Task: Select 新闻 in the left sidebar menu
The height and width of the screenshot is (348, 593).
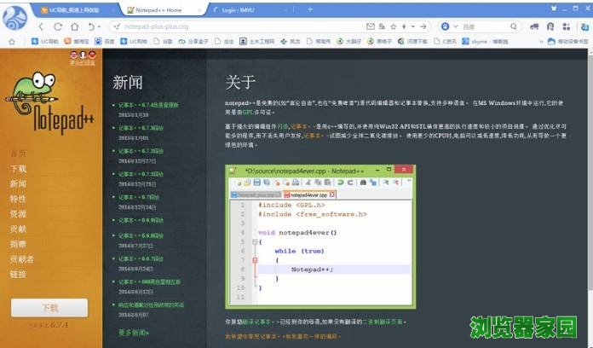Action: [x=18, y=184]
